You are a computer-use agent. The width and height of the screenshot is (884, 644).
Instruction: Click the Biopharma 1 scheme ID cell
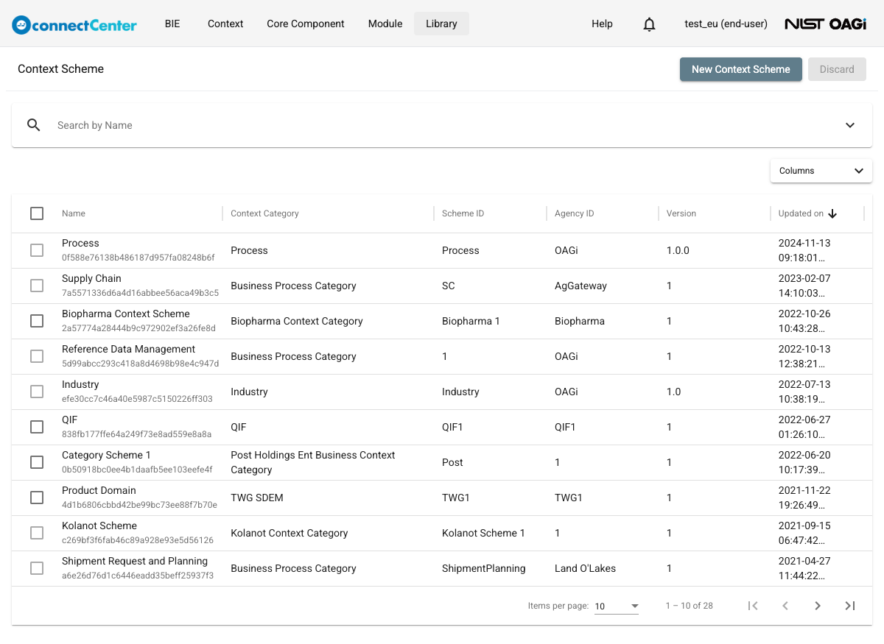click(471, 321)
